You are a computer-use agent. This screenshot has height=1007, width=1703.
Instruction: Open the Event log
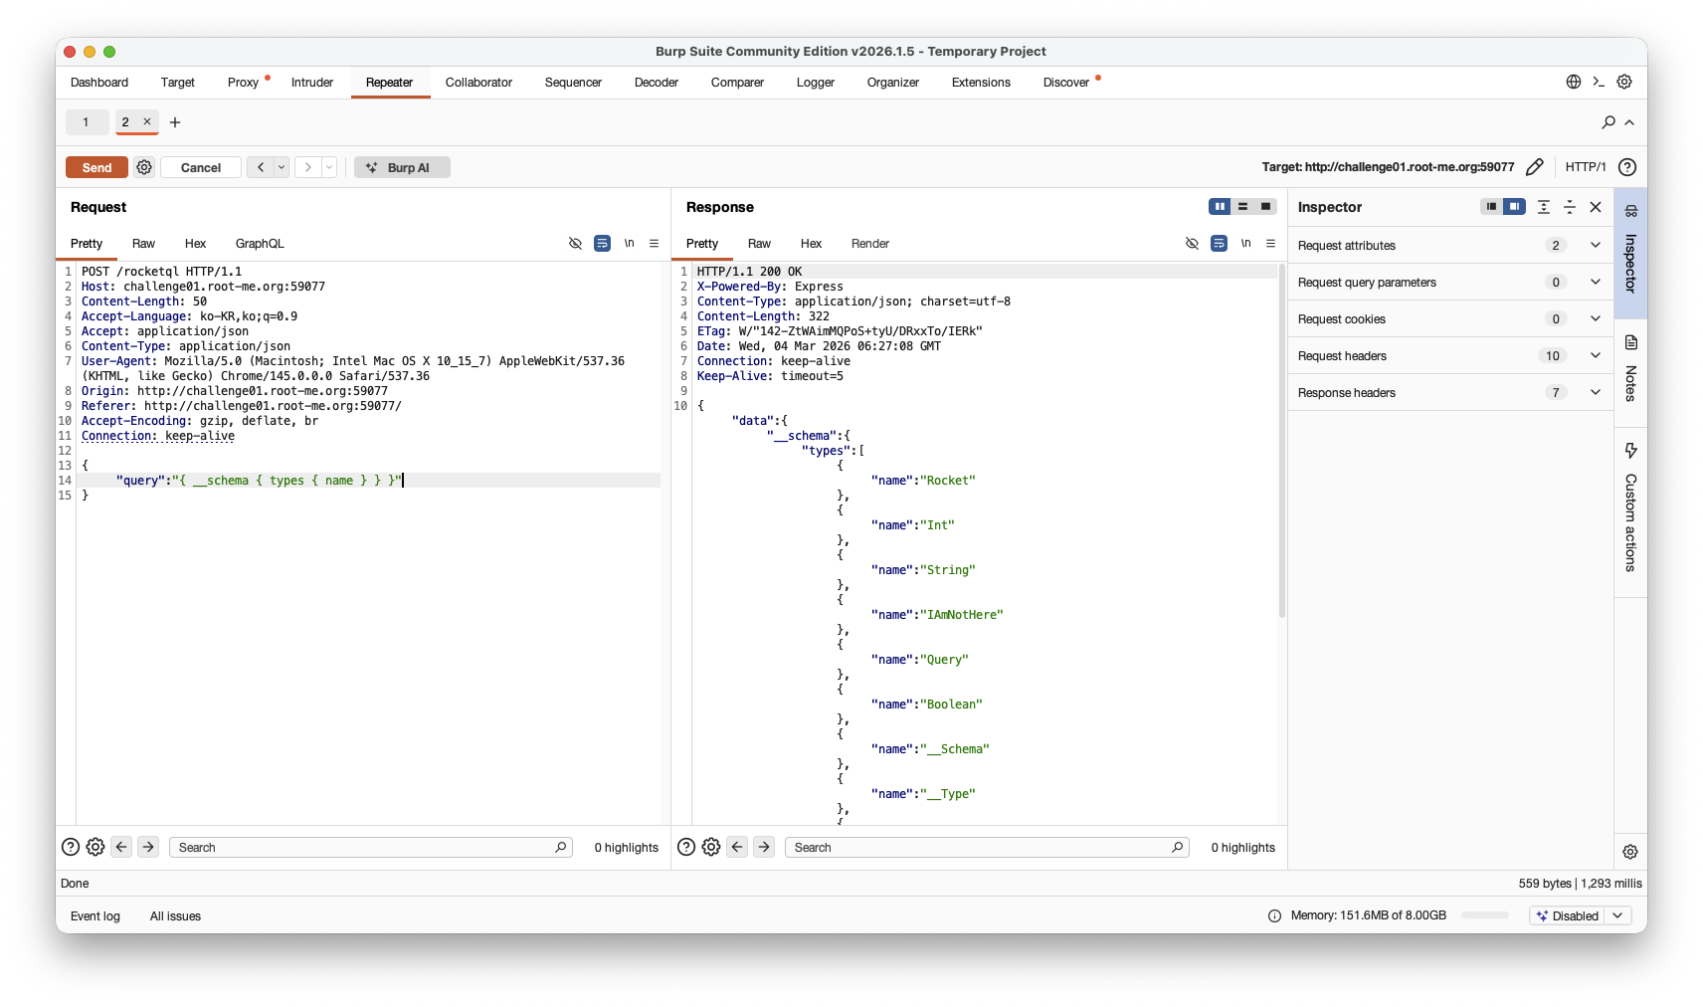click(95, 916)
